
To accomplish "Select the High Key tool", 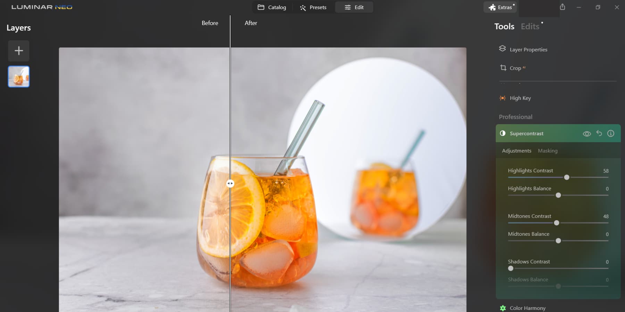I will coord(520,98).
